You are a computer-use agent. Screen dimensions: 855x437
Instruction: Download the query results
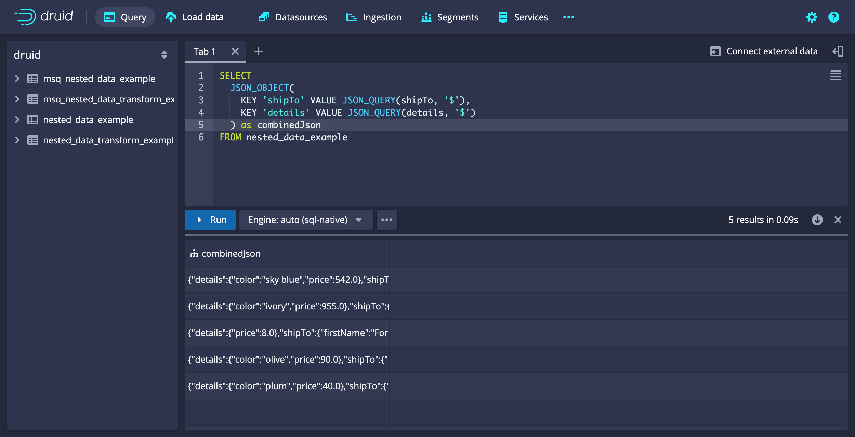pyautogui.click(x=817, y=220)
